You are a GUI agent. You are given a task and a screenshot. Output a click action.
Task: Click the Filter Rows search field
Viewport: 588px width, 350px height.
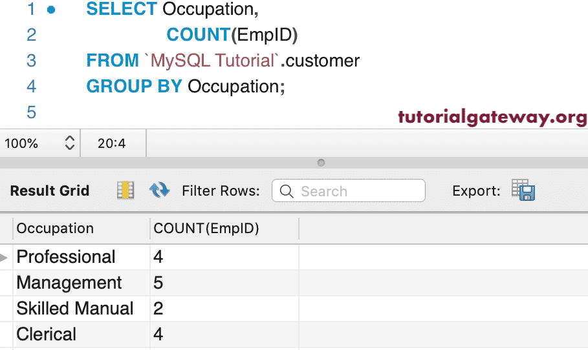[x=349, y=190]
